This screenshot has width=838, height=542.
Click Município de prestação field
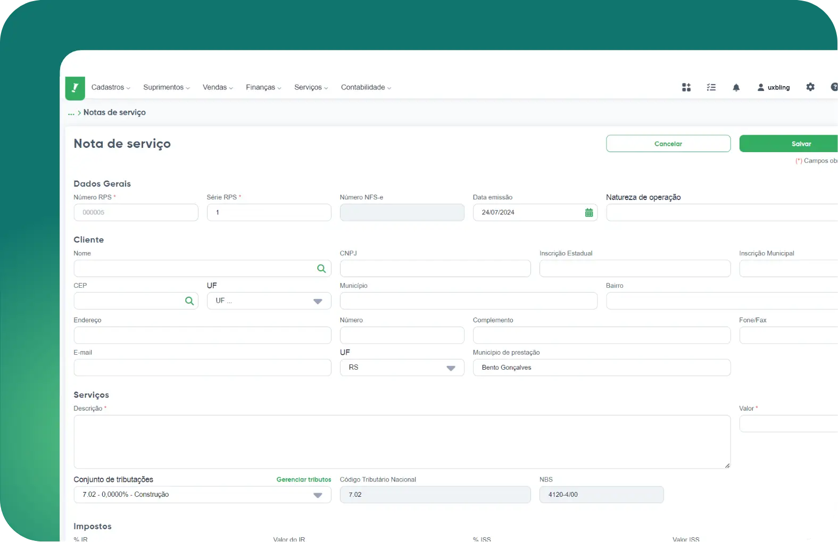click(x=602, y=368)
